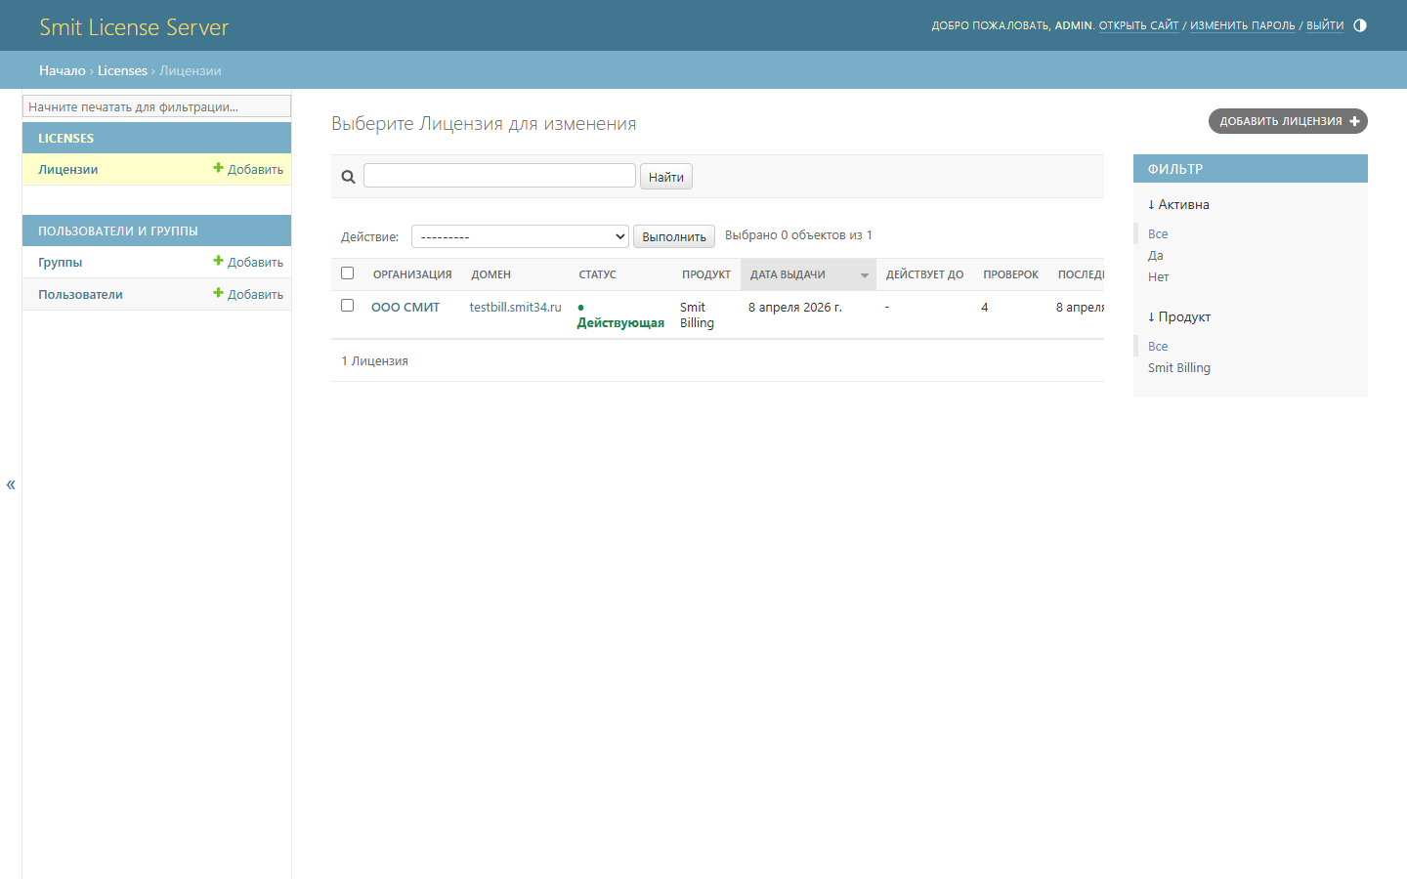
Task: Open the Изменить пароль link
Action: tap(1243, 25)
